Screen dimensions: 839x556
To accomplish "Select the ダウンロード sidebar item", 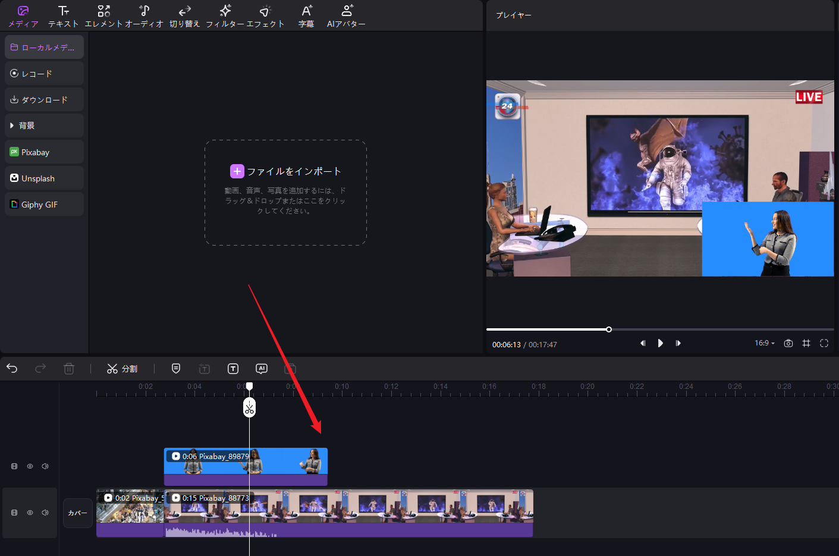I will [x=44, y=99].
